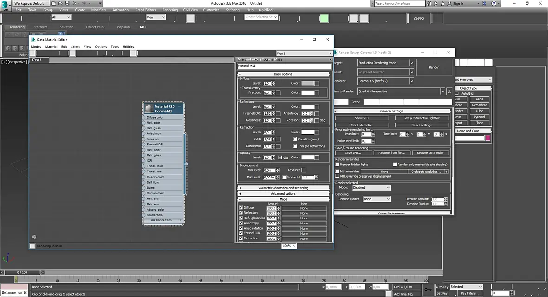Open Denoise Mode None dropdown
Screen dimensions: 548x297
coord(376,199)
